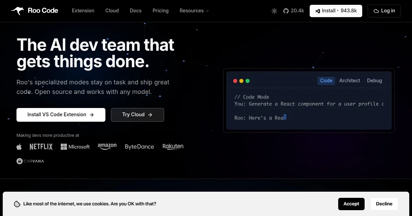Click the red traffic light dot
Screen dimensions: 412x216
click(235, 81)
